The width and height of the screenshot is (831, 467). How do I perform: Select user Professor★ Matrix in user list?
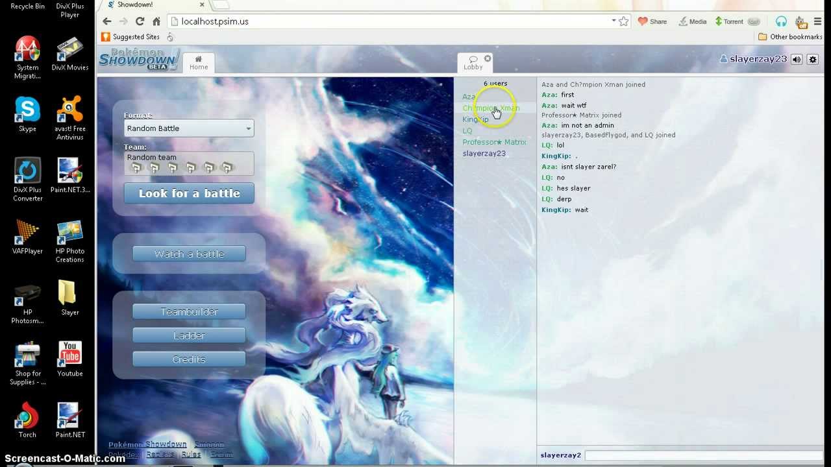tap(494, 142)
